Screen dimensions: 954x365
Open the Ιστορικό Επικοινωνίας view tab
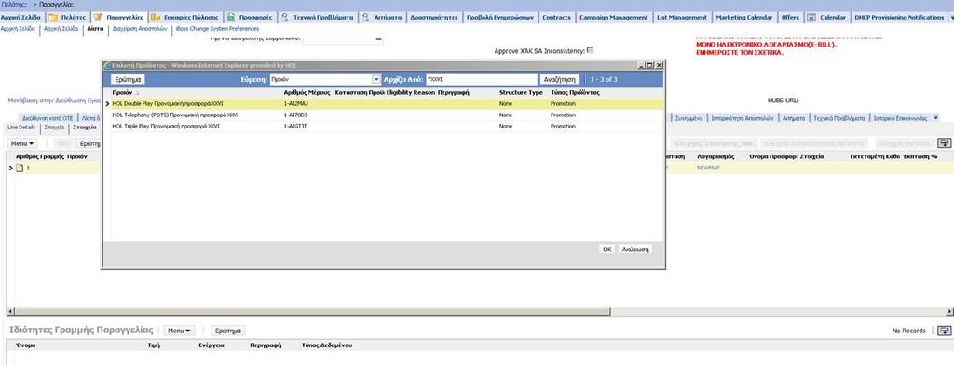[900, 118]
